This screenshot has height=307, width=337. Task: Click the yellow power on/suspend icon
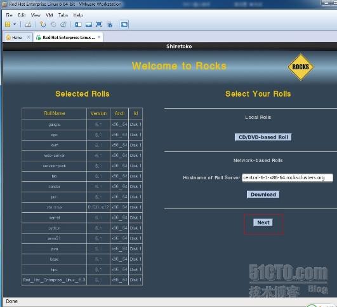click(8, 24)
